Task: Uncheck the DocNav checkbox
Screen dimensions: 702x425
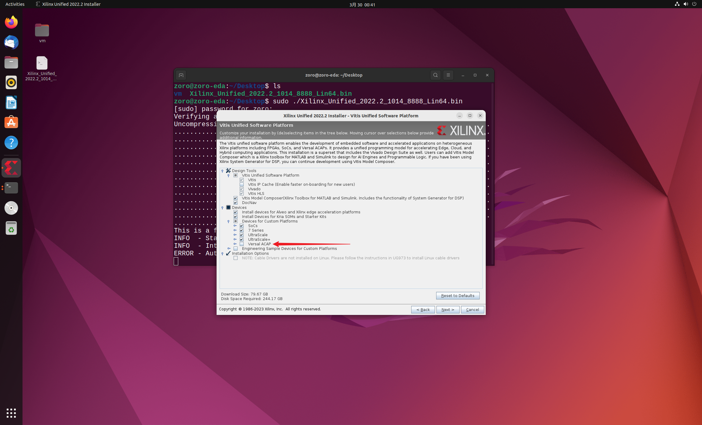Action: [236, 203]
